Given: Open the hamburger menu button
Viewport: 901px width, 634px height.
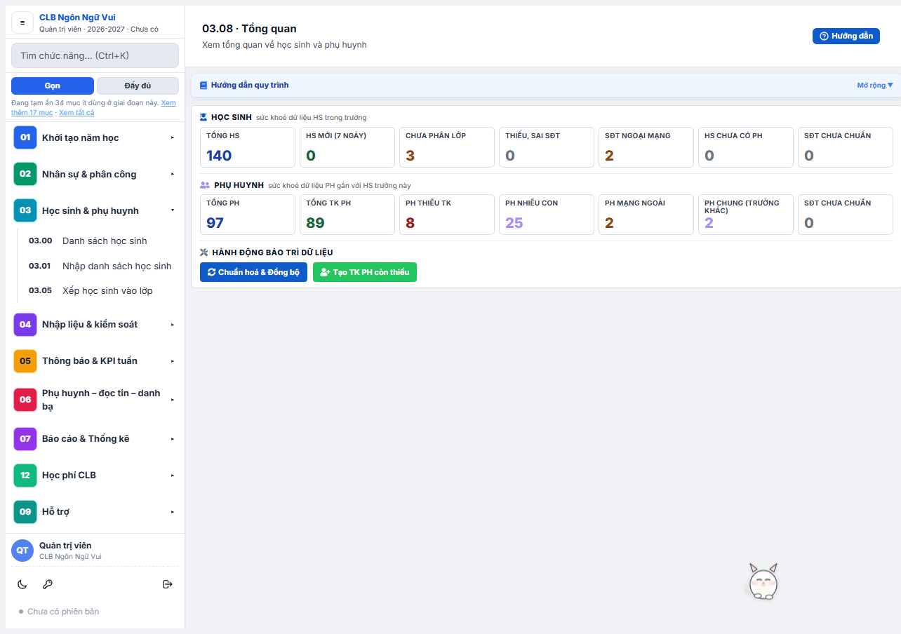Looking at the screenshot, I should pyautogui.click(x=22, y=22).
